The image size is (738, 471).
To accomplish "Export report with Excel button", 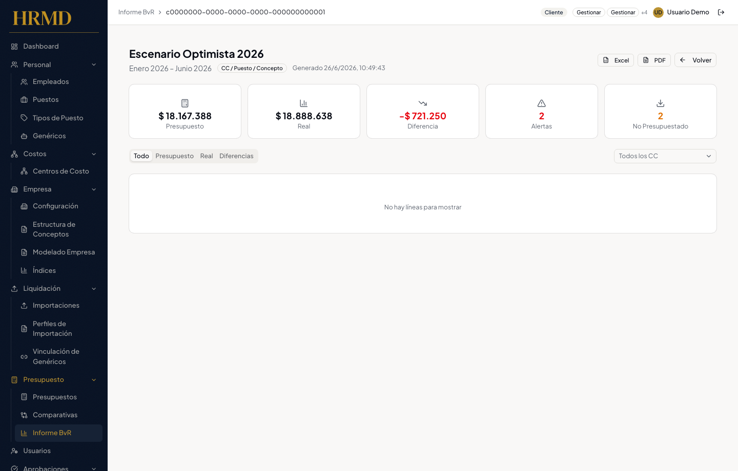I will 616,60.
